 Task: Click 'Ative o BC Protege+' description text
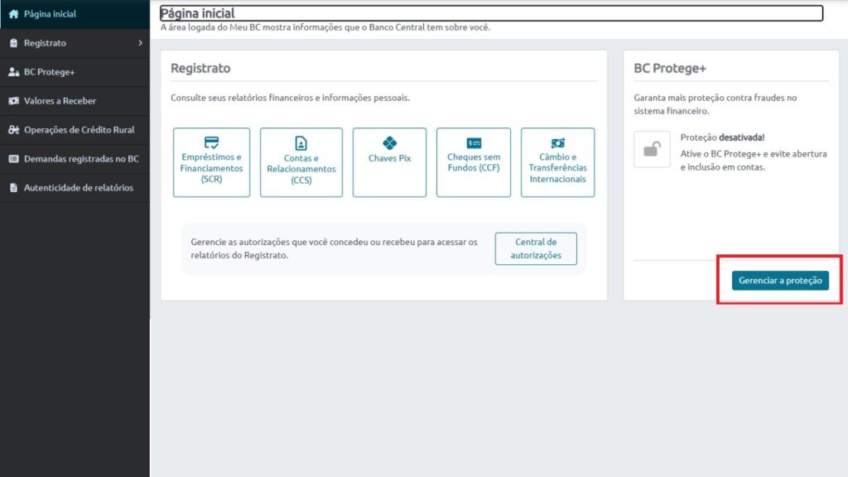click(754, 161)
